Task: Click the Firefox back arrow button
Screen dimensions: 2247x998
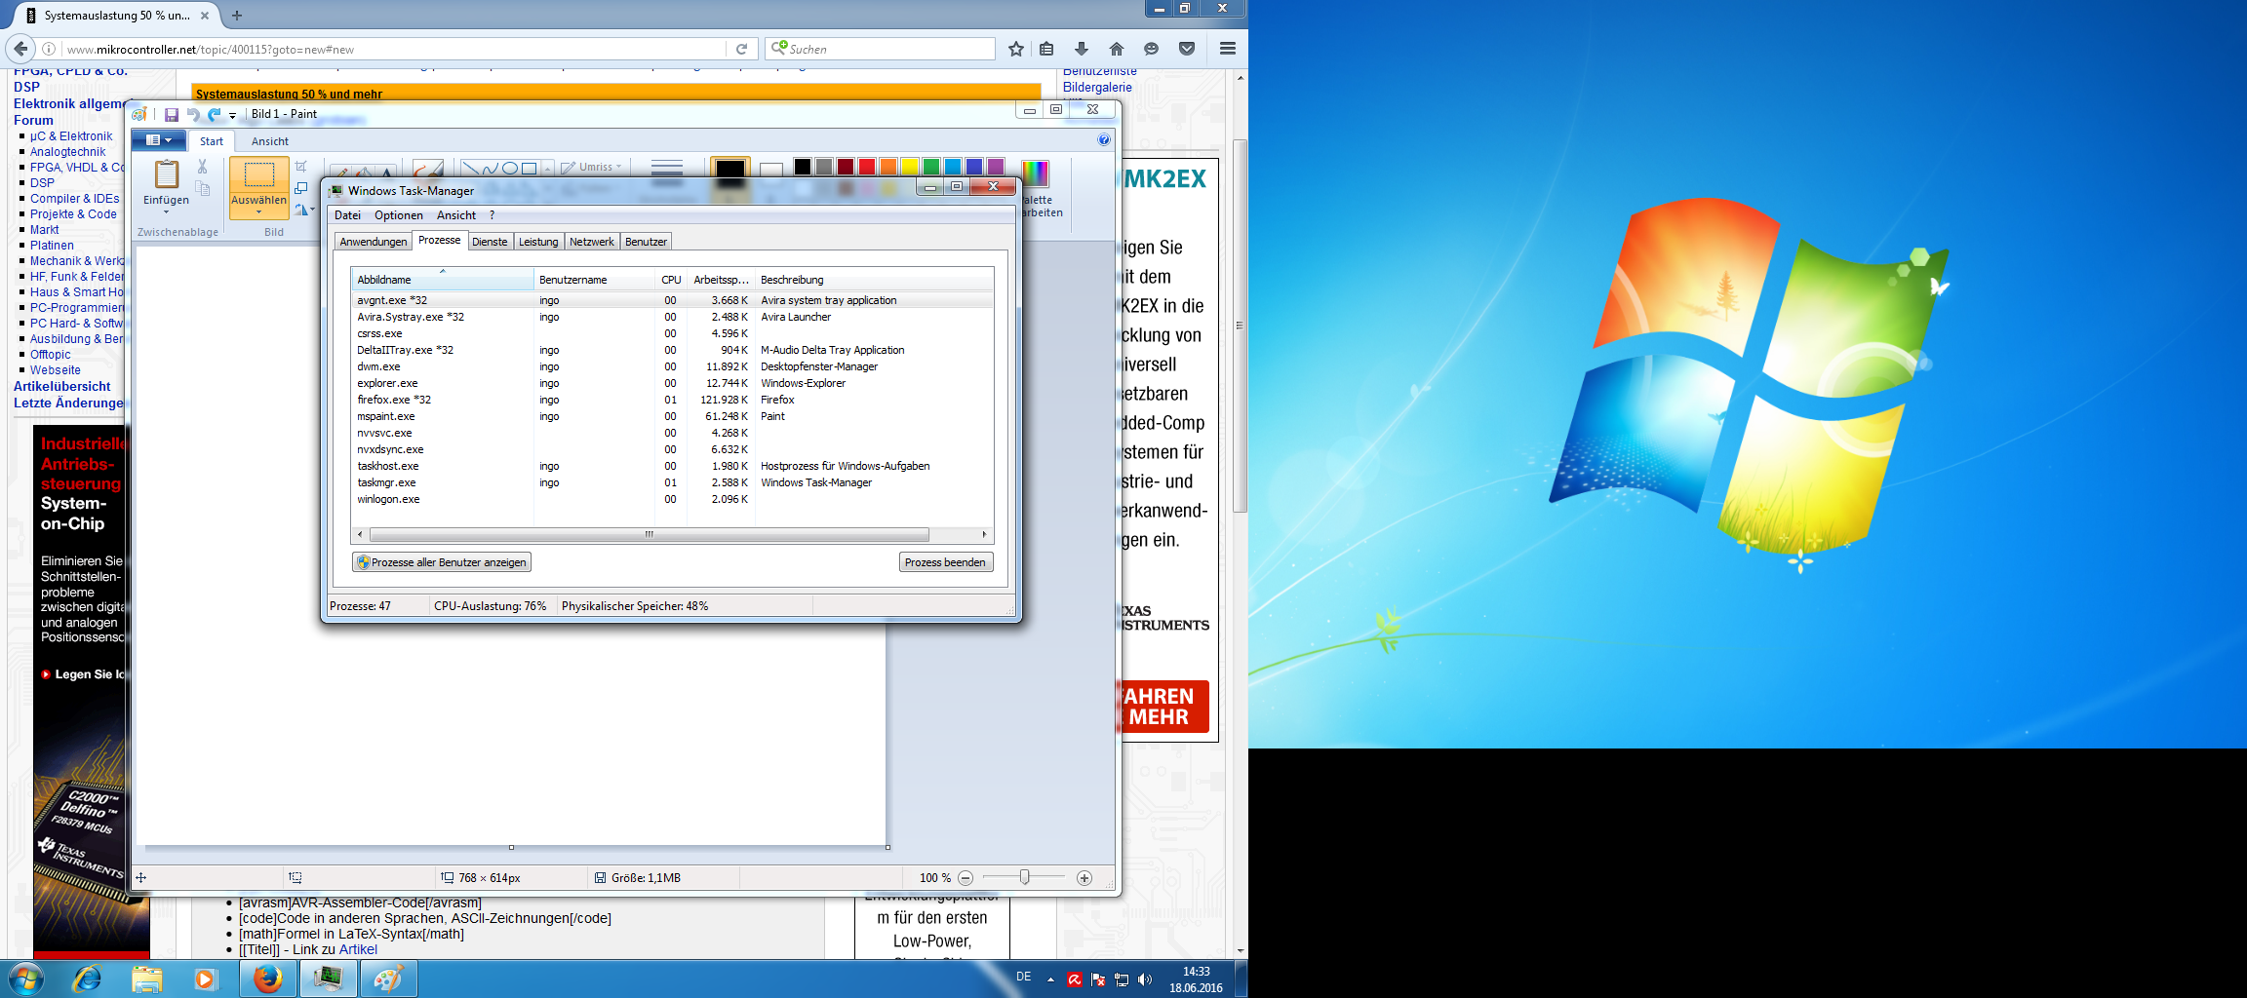Action: [20, 49]
